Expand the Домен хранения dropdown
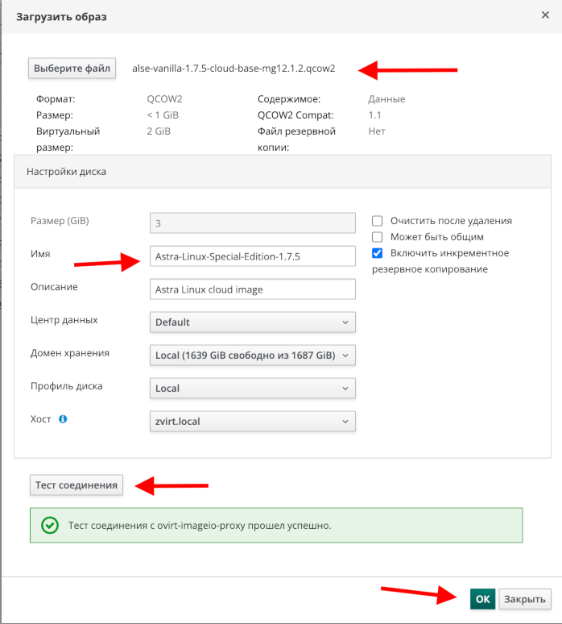 (252, 355)
